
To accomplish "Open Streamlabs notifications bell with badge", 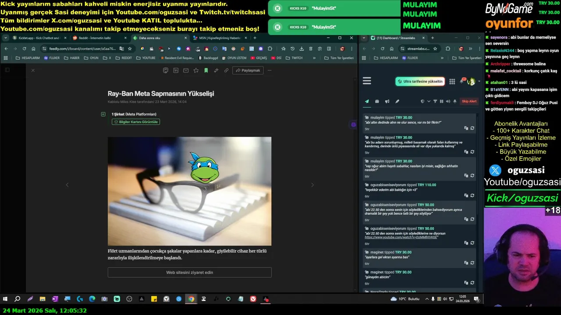I will pyautogui.click(x=462, y=81).
